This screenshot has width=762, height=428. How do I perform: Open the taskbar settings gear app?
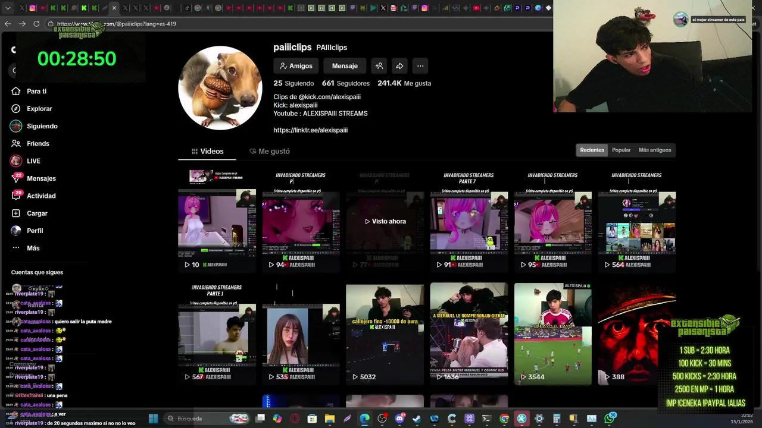click(539, 418)
